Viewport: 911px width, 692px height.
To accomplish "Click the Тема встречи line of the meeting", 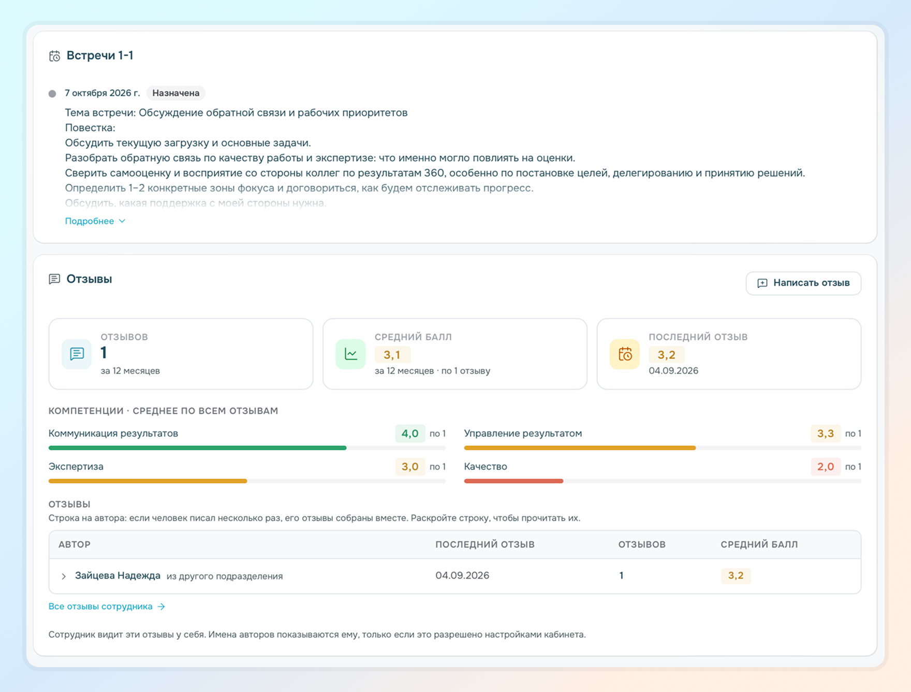I will point(236,113).
